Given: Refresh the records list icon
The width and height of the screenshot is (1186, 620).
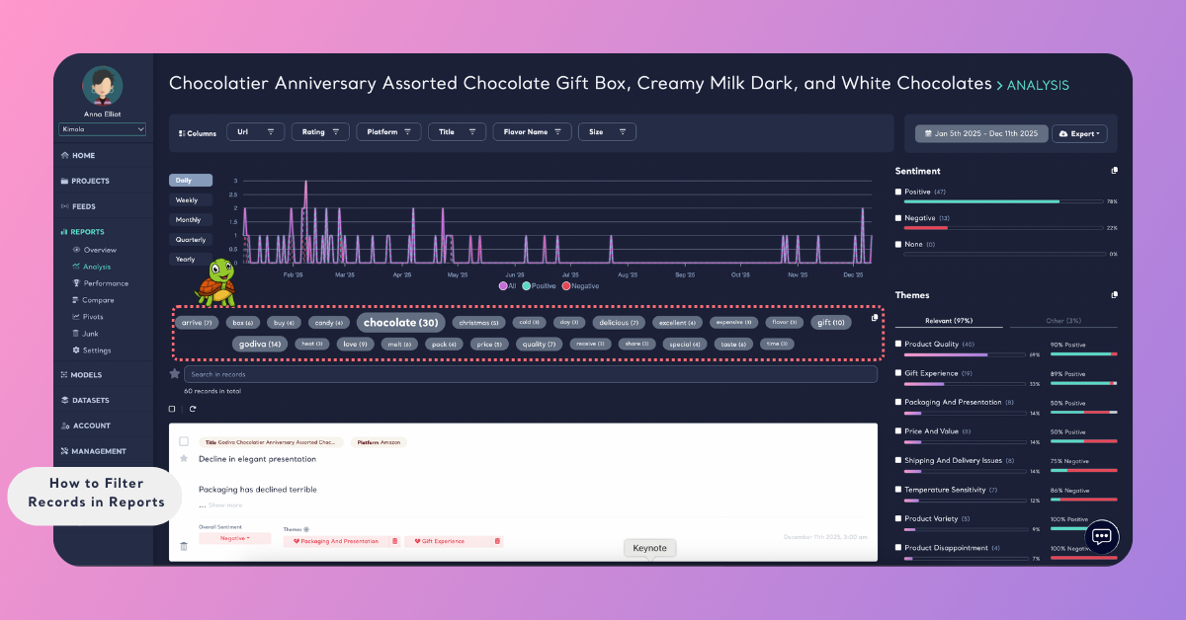Looking at the screenshot, I should point(193,409).
